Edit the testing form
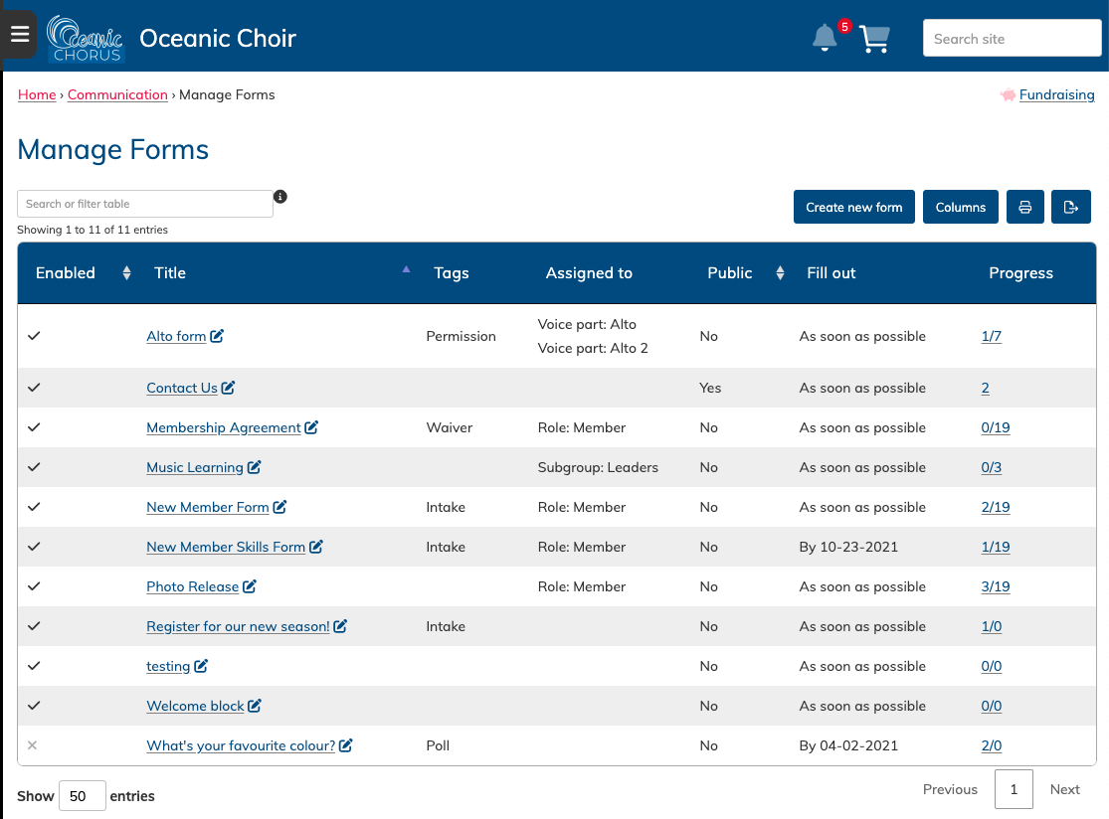Screen dimensions: 1109x819 click(x=201, y=666)
